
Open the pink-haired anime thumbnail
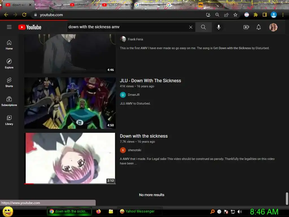pyautogui.click(x=70, y=158)
